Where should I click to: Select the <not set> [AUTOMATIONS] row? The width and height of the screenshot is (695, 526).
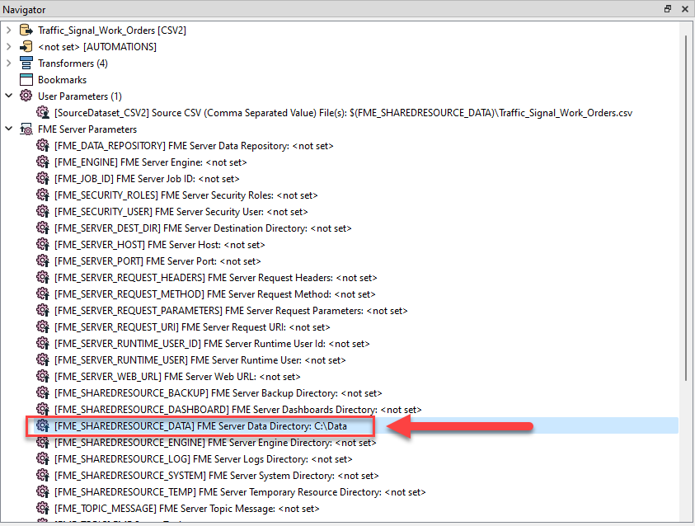(x=97, y=46)
